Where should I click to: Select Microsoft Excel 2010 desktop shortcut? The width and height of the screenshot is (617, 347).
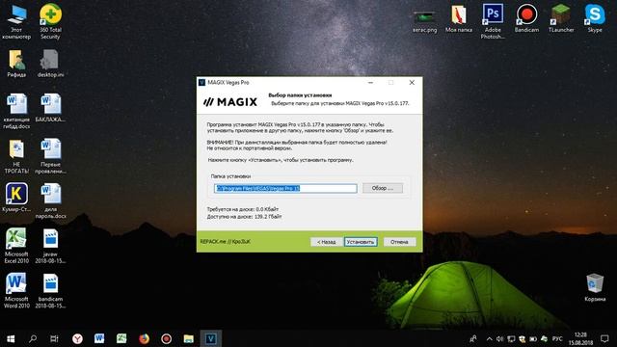tap(16, 246)
